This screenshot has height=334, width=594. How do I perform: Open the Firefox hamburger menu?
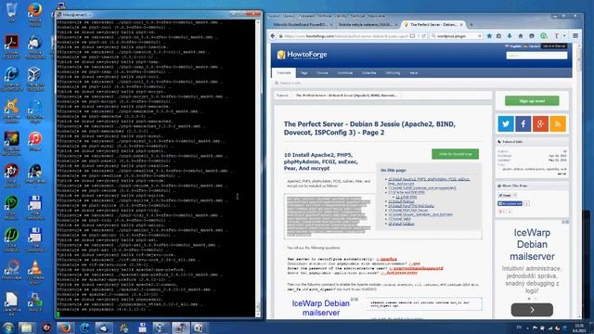(x=575, y=36)
